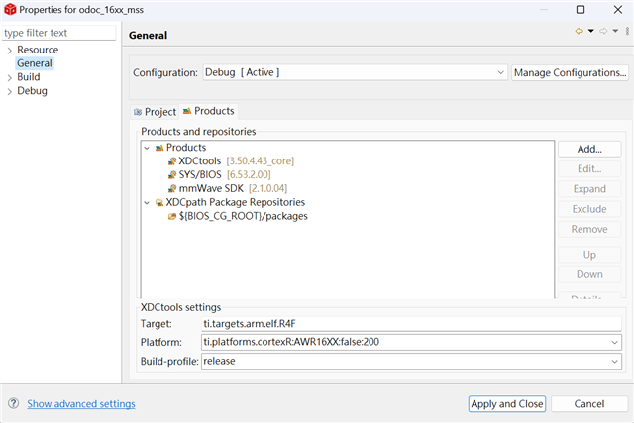The image size is (634, 423).
Task: Open the Platform combo box dropdown
Action: coord(615,342)
